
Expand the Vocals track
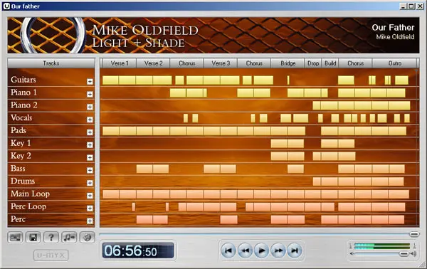point(90,120)
